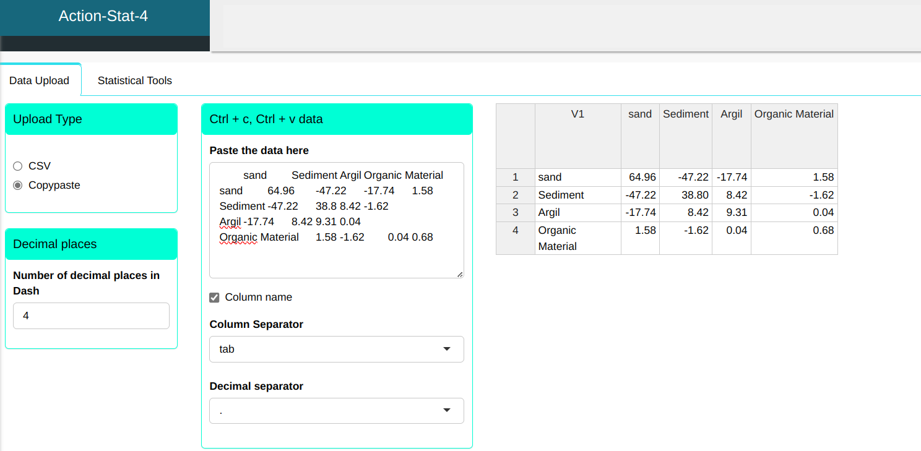Viewport: 921px width, 451px height.
Task: Select the Argil column header
Action: point(731,114)
